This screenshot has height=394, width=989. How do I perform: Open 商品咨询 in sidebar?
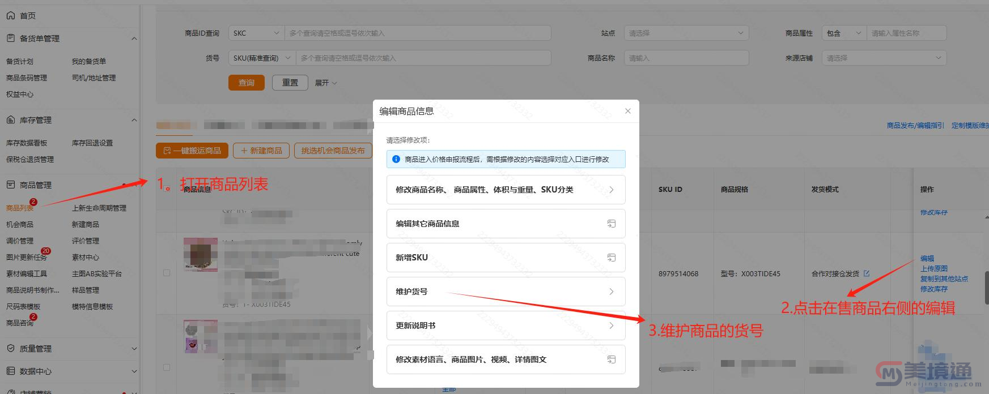20,323
